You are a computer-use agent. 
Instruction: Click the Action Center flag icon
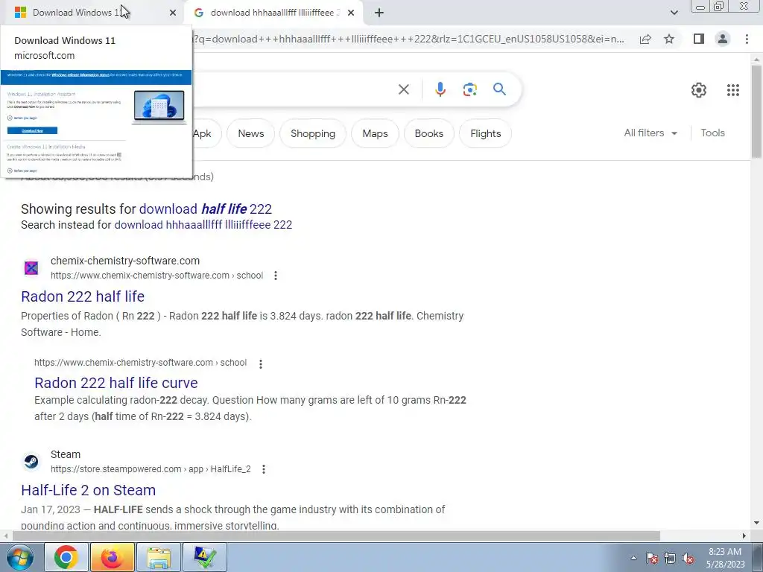[652, 559]
